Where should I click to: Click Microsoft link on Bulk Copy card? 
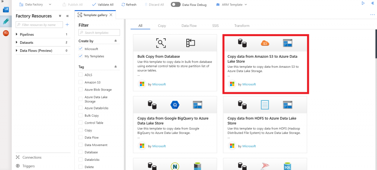coord(159,84)
